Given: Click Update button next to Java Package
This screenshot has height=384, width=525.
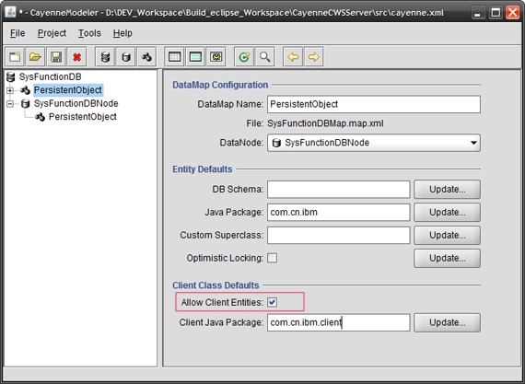Looking at the screenshot, I should (x=447, y=212).
